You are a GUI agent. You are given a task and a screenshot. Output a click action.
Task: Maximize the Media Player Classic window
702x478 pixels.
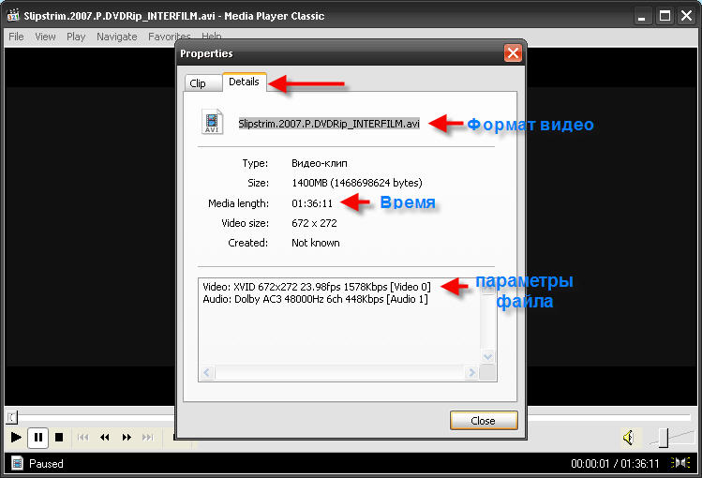click(x=665, y=16)
